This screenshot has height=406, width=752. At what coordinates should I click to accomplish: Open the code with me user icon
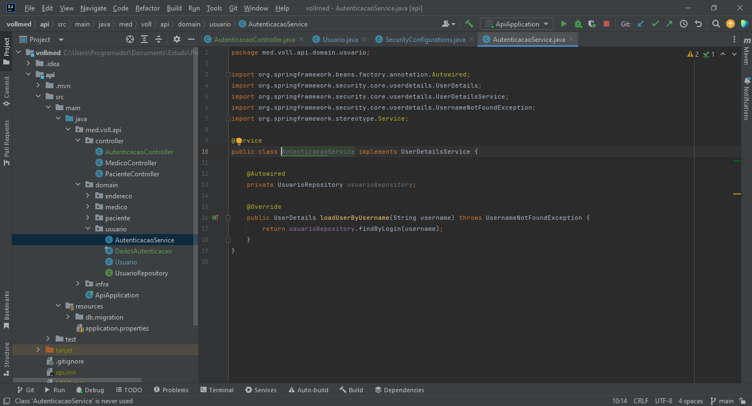pyautogui.click(x=448, y=24)
